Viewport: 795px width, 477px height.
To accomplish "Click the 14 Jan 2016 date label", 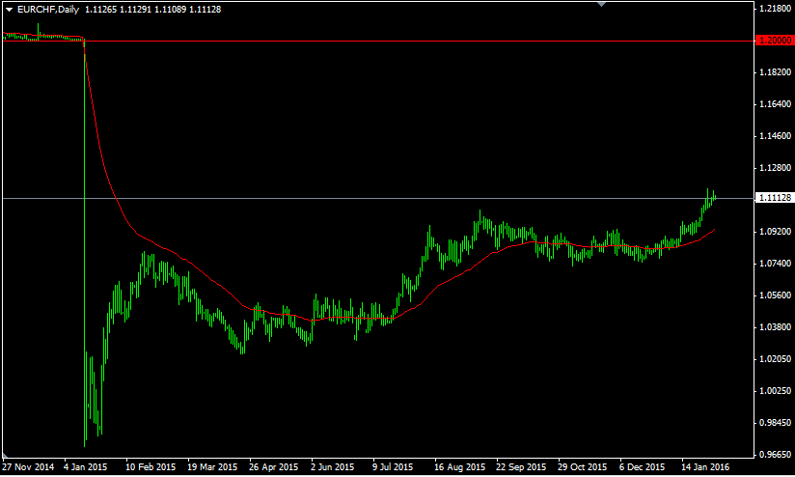I will [706, 466].
